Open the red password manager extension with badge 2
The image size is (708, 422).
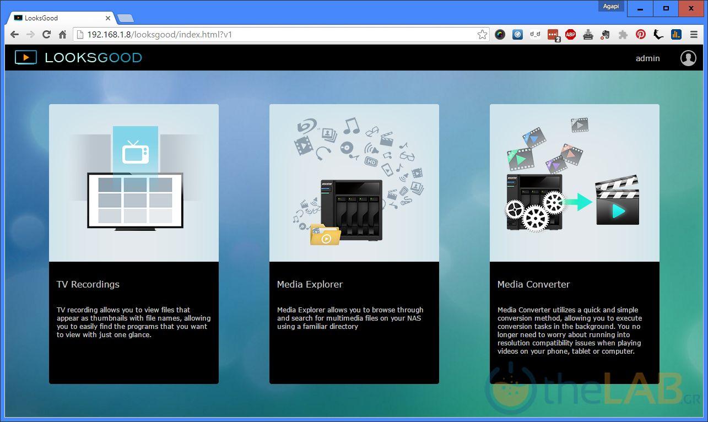553,35
